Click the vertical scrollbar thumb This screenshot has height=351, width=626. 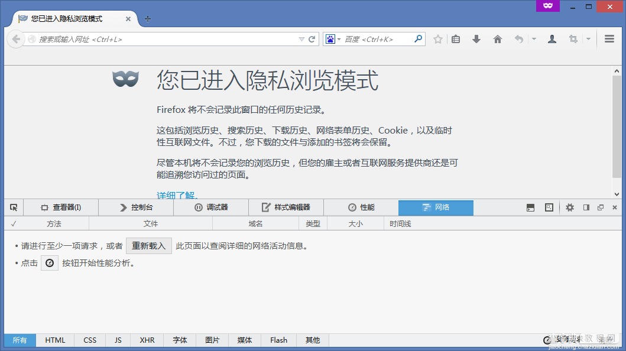617,126
